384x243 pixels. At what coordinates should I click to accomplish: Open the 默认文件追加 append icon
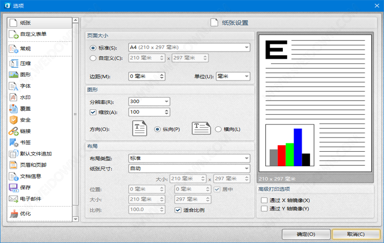click(x=14, y=154)
